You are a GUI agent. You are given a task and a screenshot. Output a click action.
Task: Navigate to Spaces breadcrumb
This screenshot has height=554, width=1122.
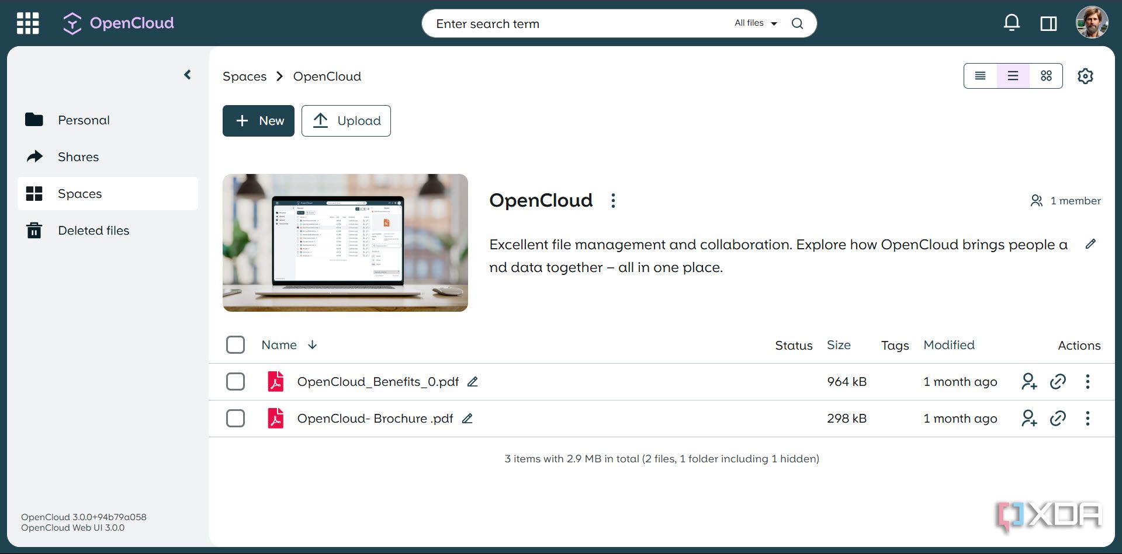click(x=244, y=76)
